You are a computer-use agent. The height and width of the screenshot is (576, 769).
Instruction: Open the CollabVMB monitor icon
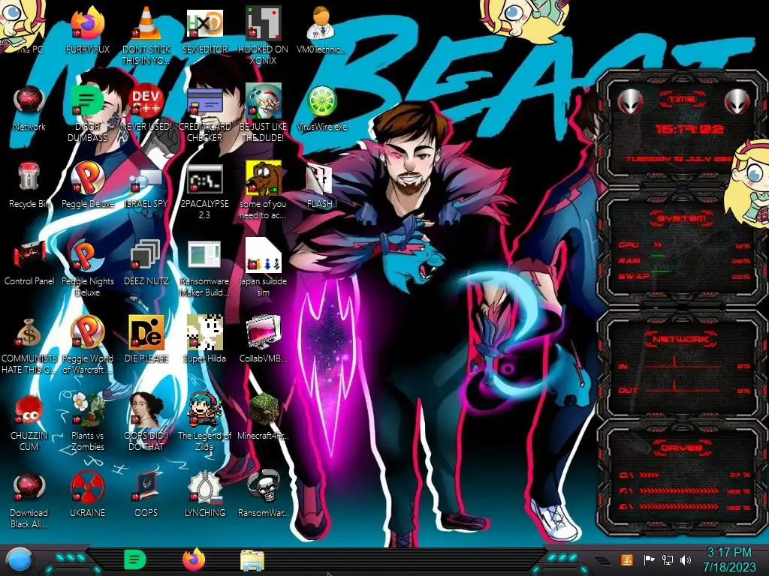[x=264, y=332]
